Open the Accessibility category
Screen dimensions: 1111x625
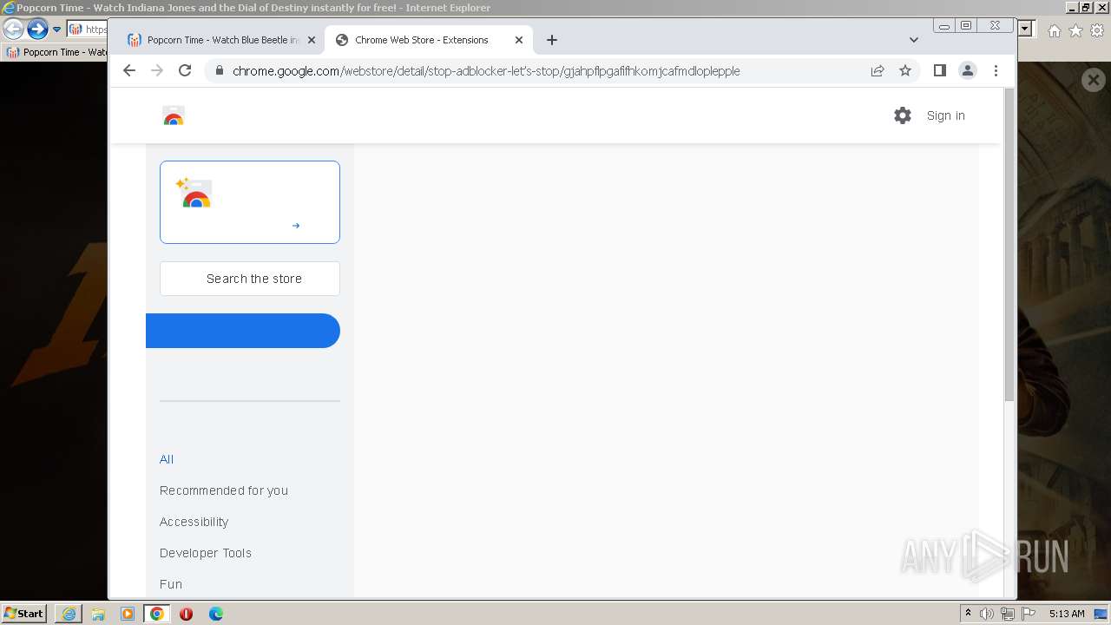tap(194, 522)
